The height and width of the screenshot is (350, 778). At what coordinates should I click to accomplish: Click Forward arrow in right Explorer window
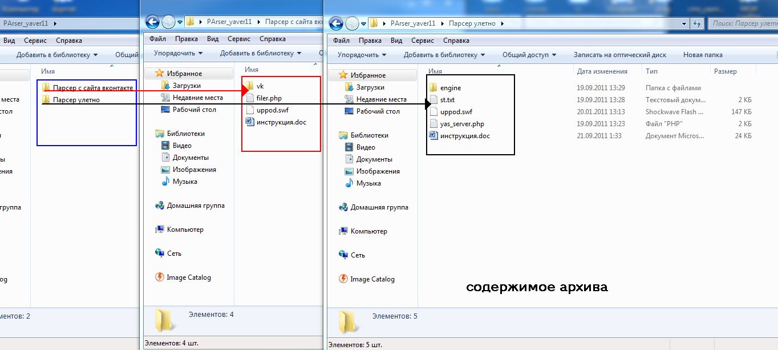click(x=352, y=23)
